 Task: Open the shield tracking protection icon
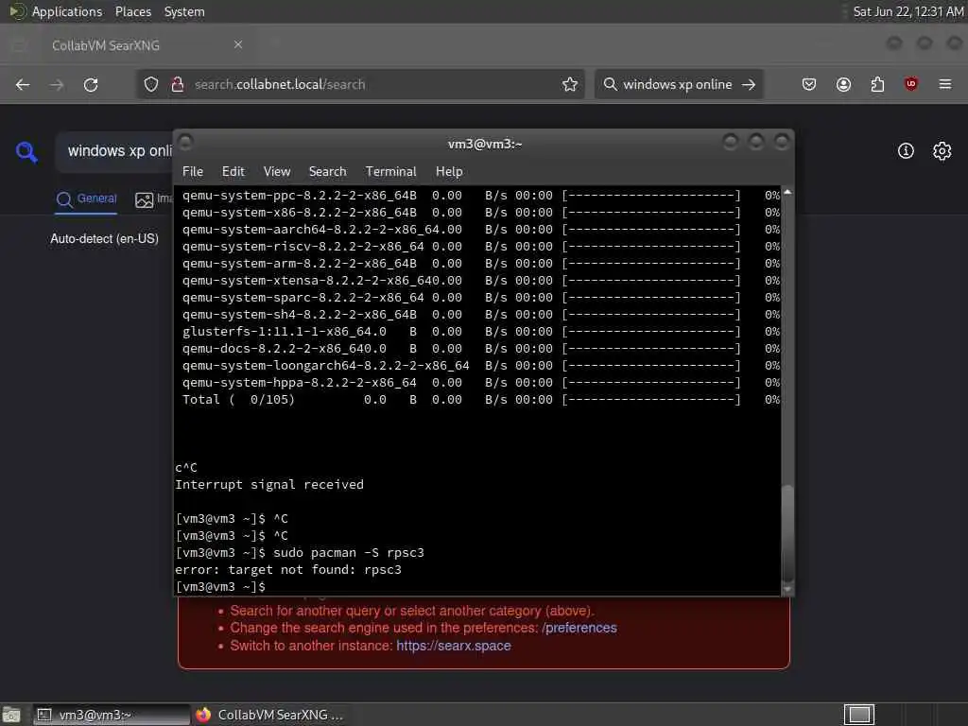(x=151, y=84)
